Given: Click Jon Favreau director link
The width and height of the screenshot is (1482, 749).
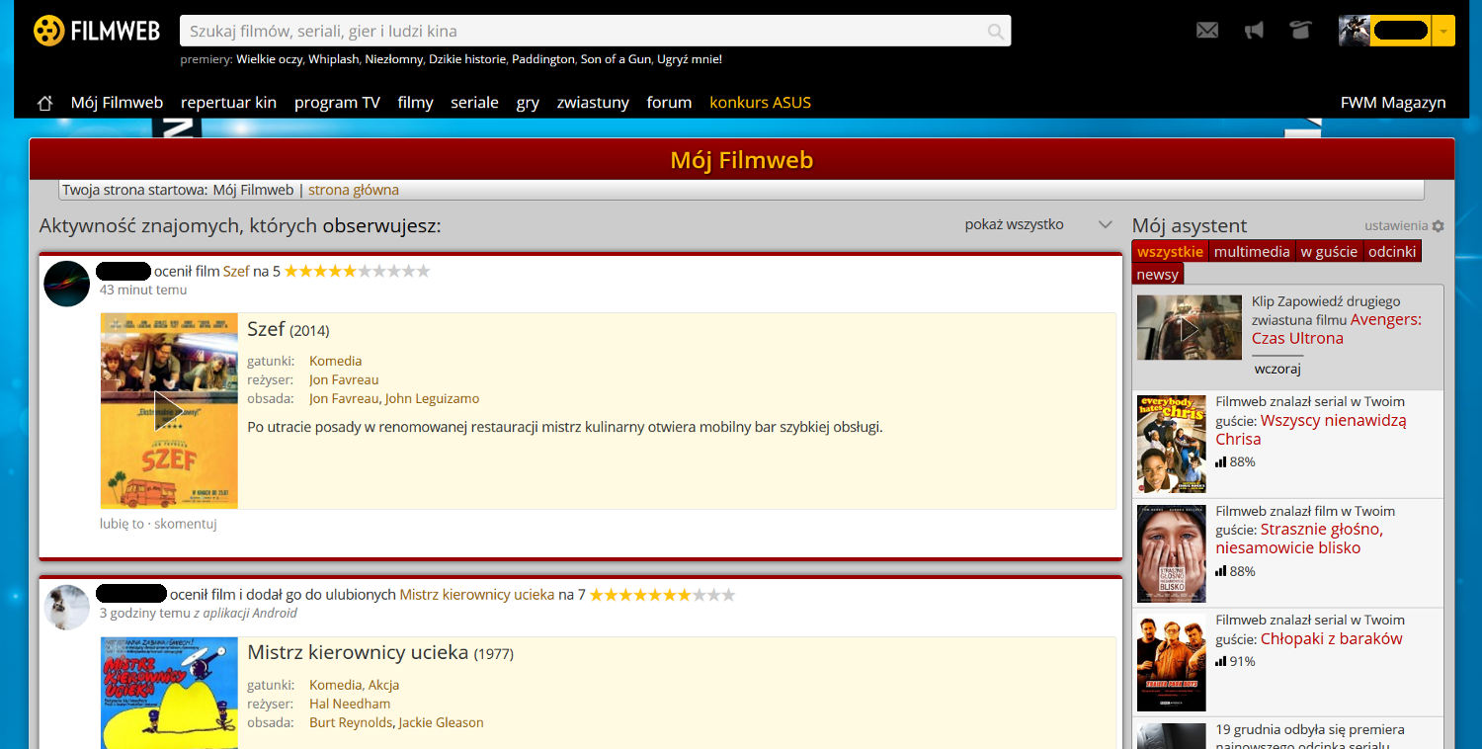Looking at the screenshot, I should pos(344,379).
